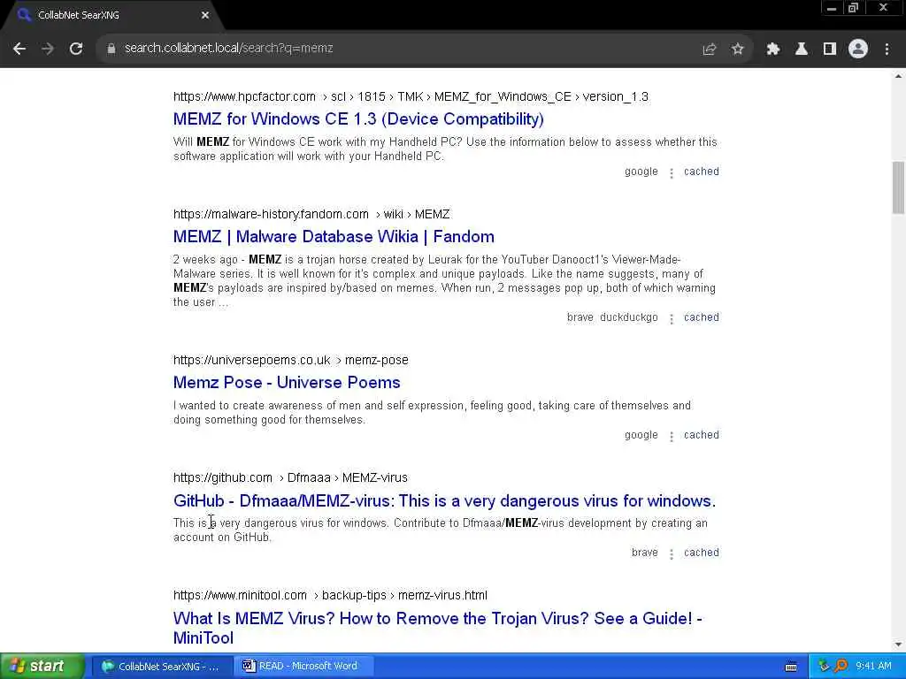Open the Chrome three-dot menu
The width and height of the screenshot is (906, 679).
pyautogui.click(x=887, y=50)
